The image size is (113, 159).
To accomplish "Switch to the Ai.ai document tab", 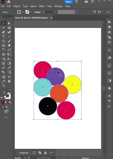I will point(31,18).
